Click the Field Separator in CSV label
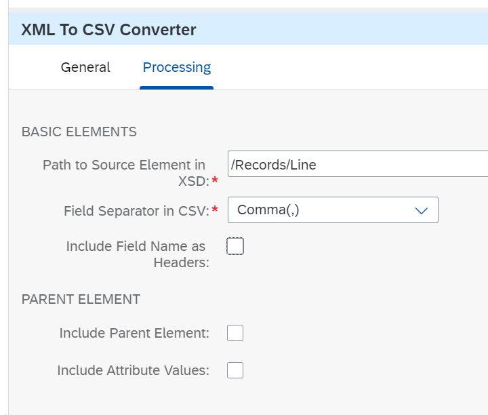The height and width of the screenshot is (415, 488). click(137, 211)
